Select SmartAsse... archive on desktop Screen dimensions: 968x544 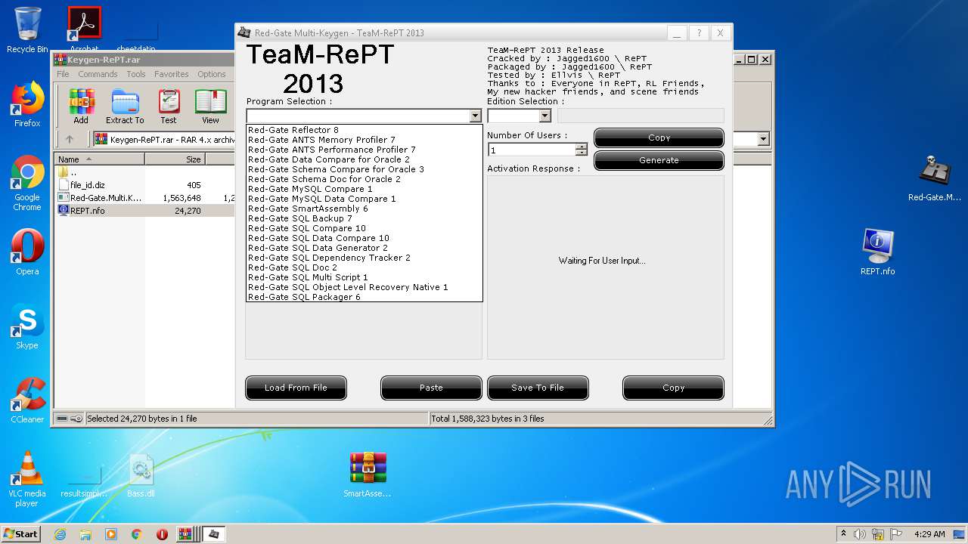pos(368,475)
